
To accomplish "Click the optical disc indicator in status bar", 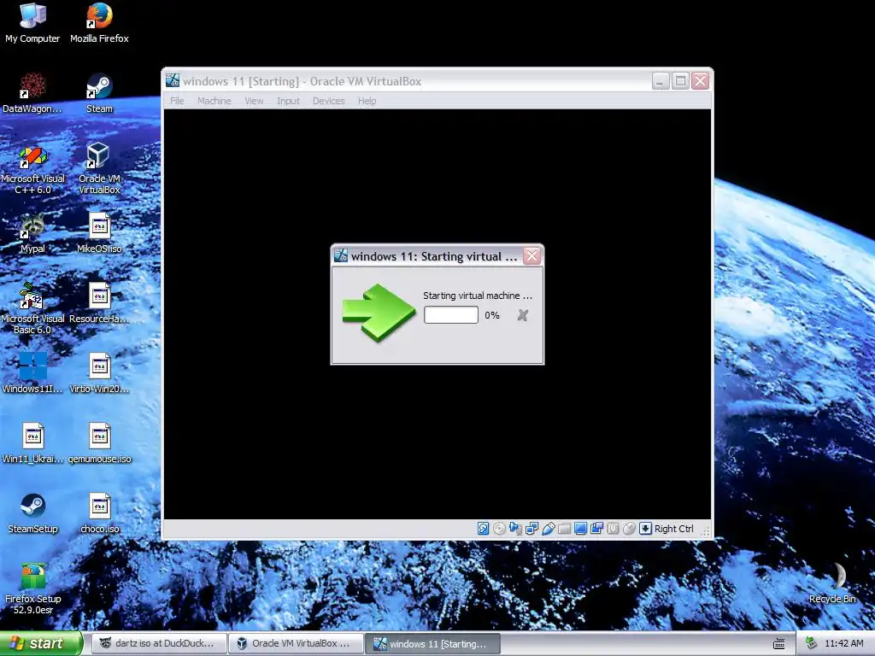I will click(499, 528).
